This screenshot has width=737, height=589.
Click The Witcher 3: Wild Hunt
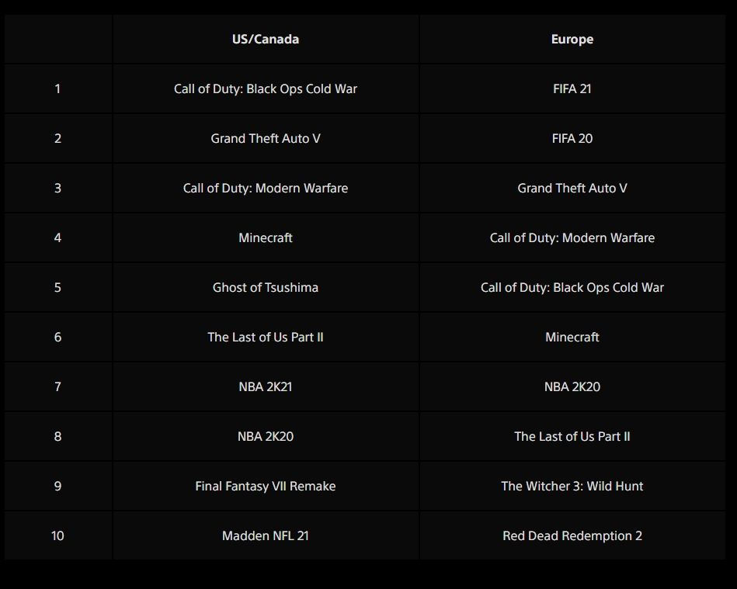coord(572,486)
